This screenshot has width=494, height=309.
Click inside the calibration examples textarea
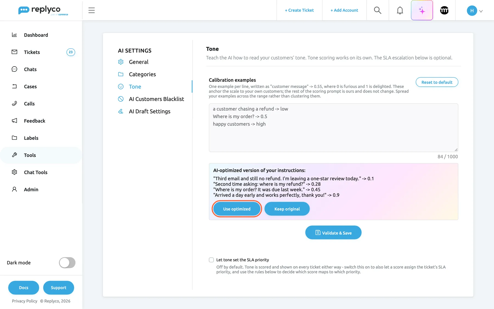pos(333,128)
